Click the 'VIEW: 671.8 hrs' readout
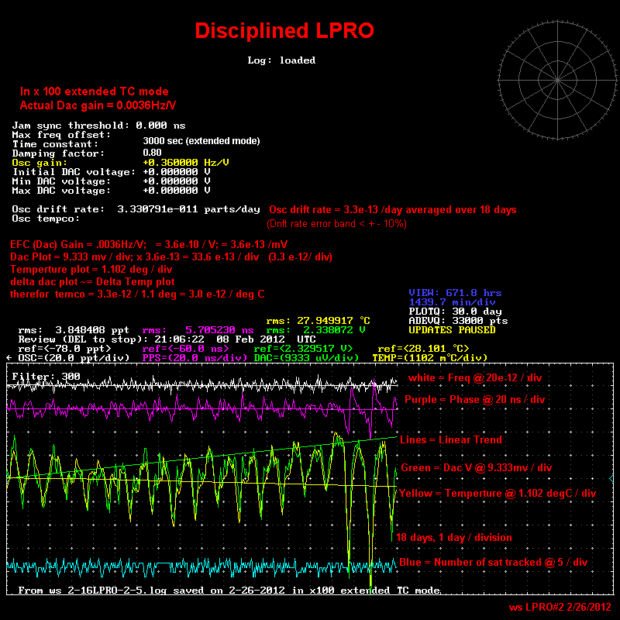Image resolution: width=620 pixels, height=620 pixels. pos(455,293)
